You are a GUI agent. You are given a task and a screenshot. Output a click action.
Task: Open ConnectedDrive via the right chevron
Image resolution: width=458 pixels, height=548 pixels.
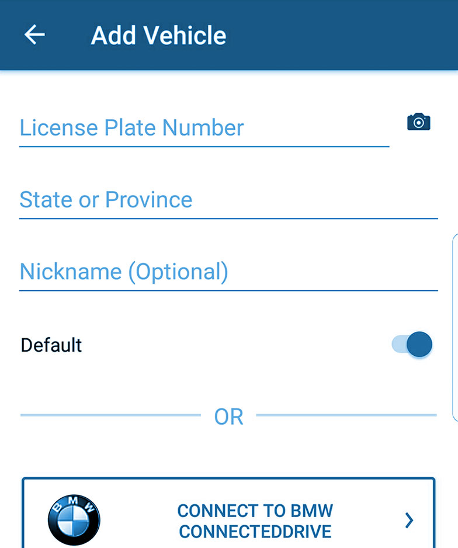click(409, 521)
